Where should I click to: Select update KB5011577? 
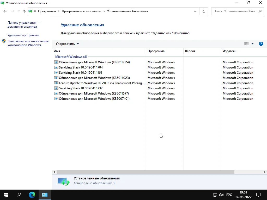pyautogui.click(x=94, y=93)
